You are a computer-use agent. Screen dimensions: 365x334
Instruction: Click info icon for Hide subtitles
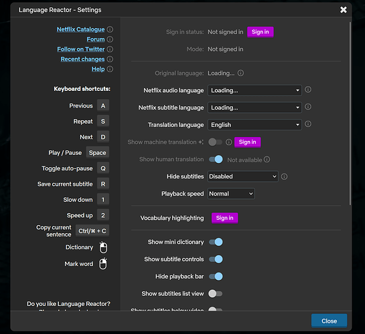pyautogui.click(x=284, y=176)
